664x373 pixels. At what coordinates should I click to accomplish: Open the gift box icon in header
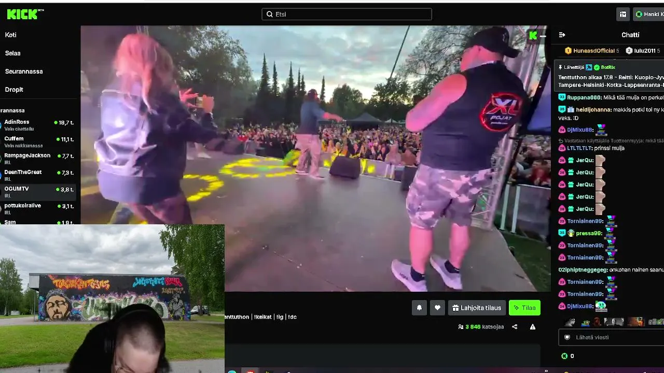(x=623, y=15)
